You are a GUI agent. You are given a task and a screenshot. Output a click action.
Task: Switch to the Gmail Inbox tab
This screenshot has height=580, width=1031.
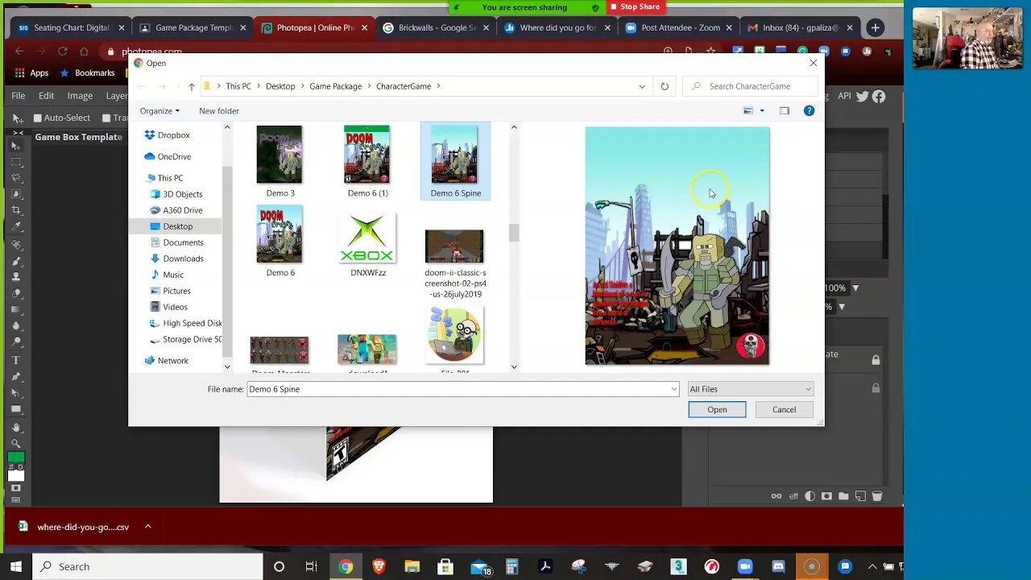800,27
